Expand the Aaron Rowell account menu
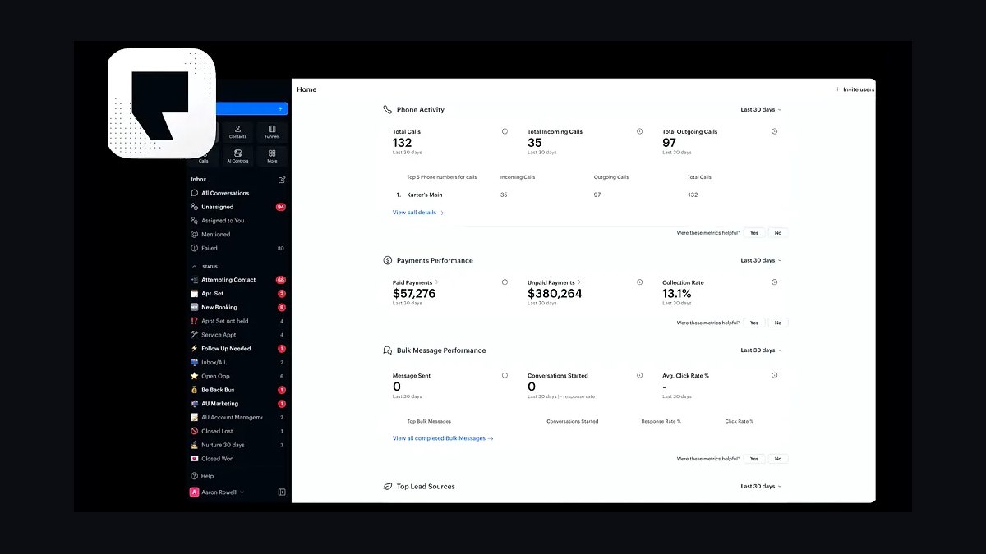This screenshot has height=554, width=986. point(242,492)
